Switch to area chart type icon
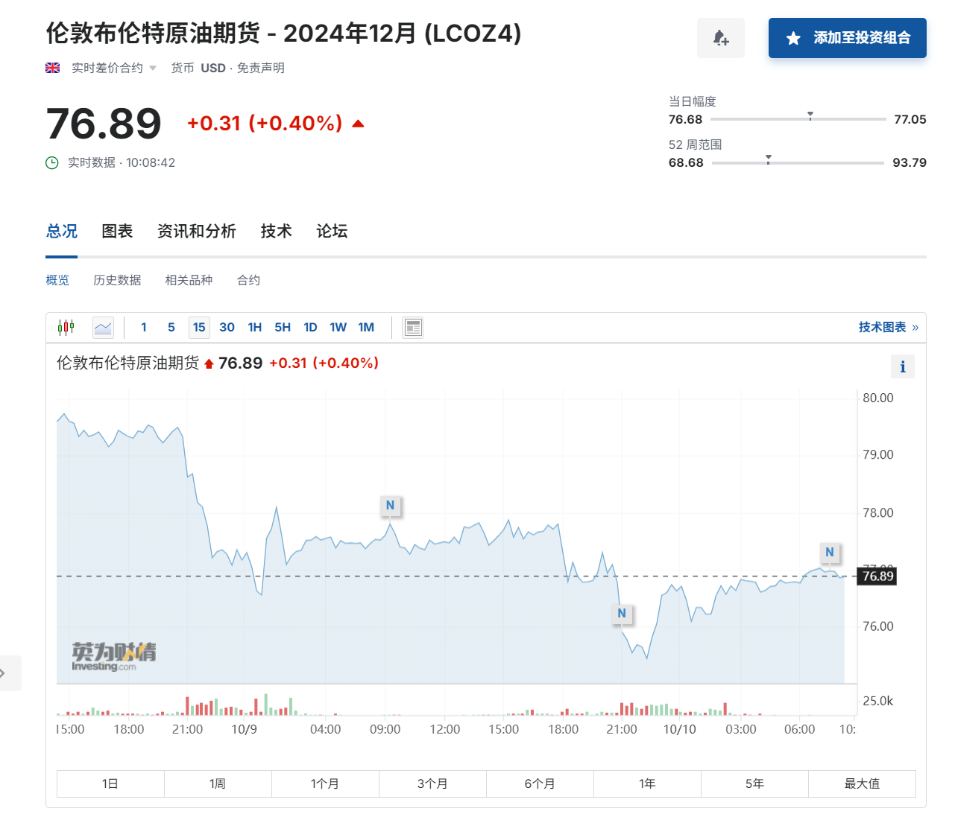 (103, 327)
